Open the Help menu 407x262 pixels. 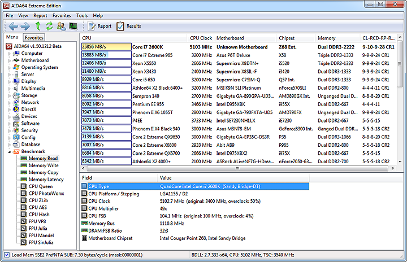pos(98,16)
